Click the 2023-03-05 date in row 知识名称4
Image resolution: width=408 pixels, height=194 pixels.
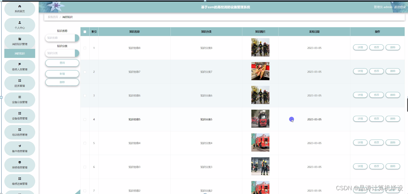pyautogui.click(x=314, y=143)
